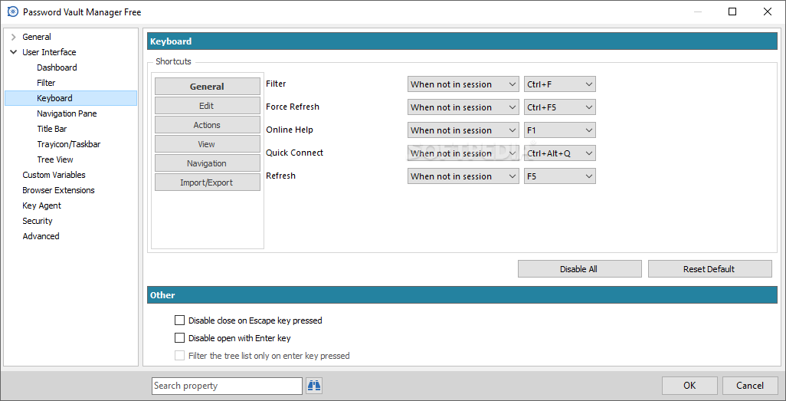
Task: Confirm with the OK button
Action: (x=689, y=386)
